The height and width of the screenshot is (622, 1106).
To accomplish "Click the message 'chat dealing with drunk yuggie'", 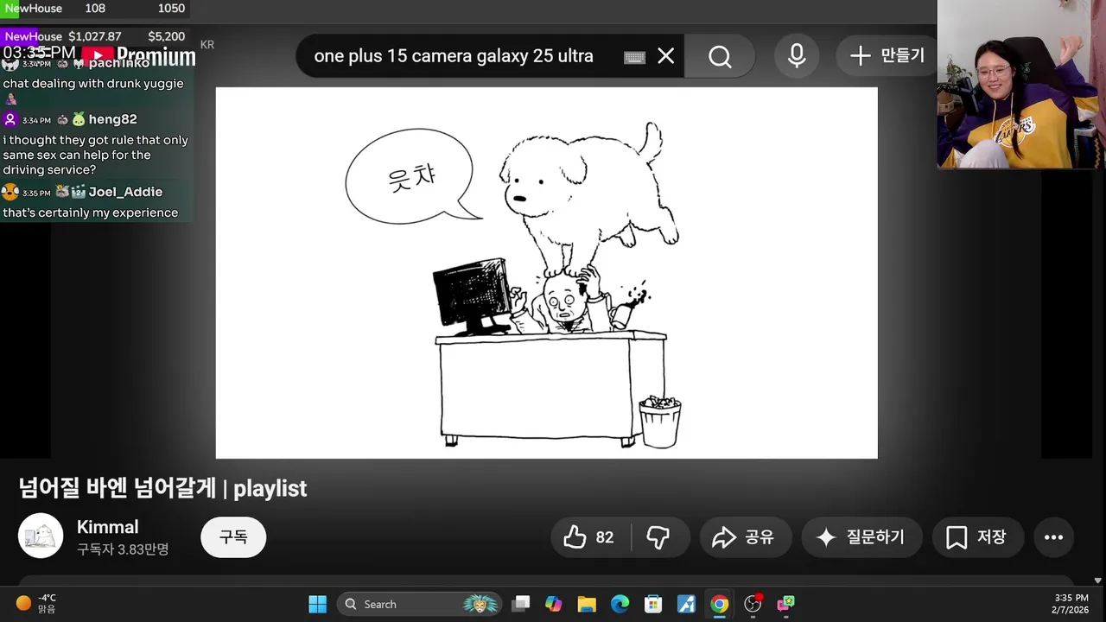I will click(x=93, y=84).
